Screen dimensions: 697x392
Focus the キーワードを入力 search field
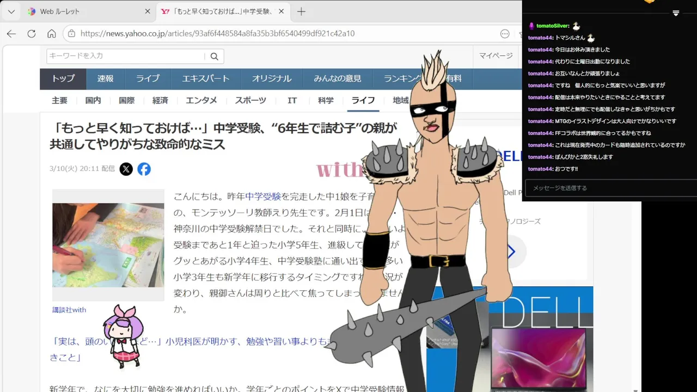coord(126,56)
